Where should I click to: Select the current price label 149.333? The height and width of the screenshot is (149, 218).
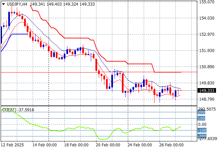click(x=206, y=91)
